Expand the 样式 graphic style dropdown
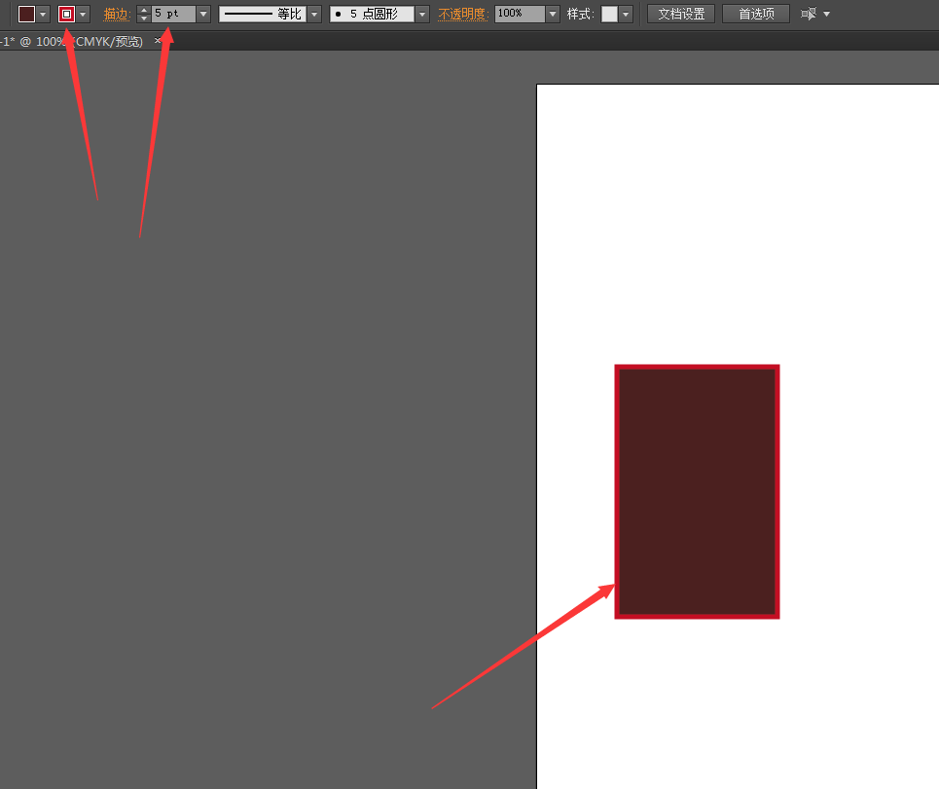The image size is (939, 789). tap(626, 14)
